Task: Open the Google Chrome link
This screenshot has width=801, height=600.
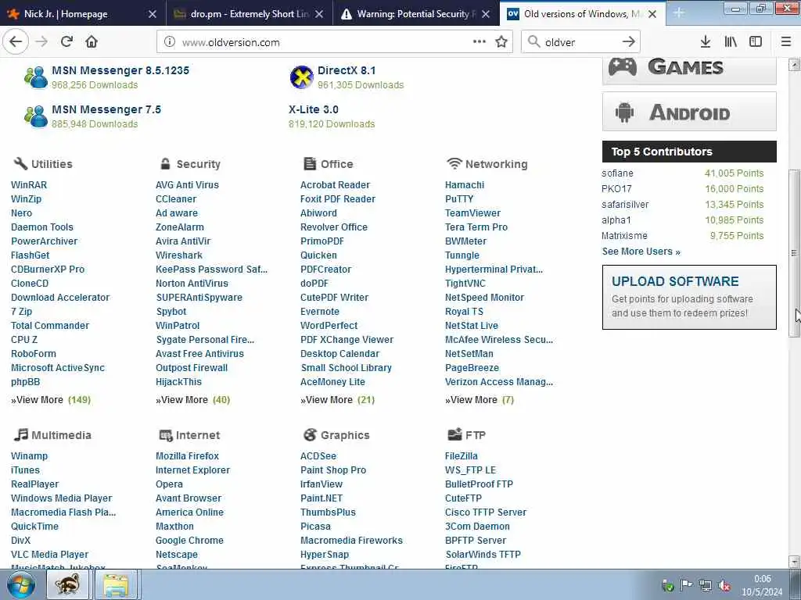Action: tap(189, 540)
